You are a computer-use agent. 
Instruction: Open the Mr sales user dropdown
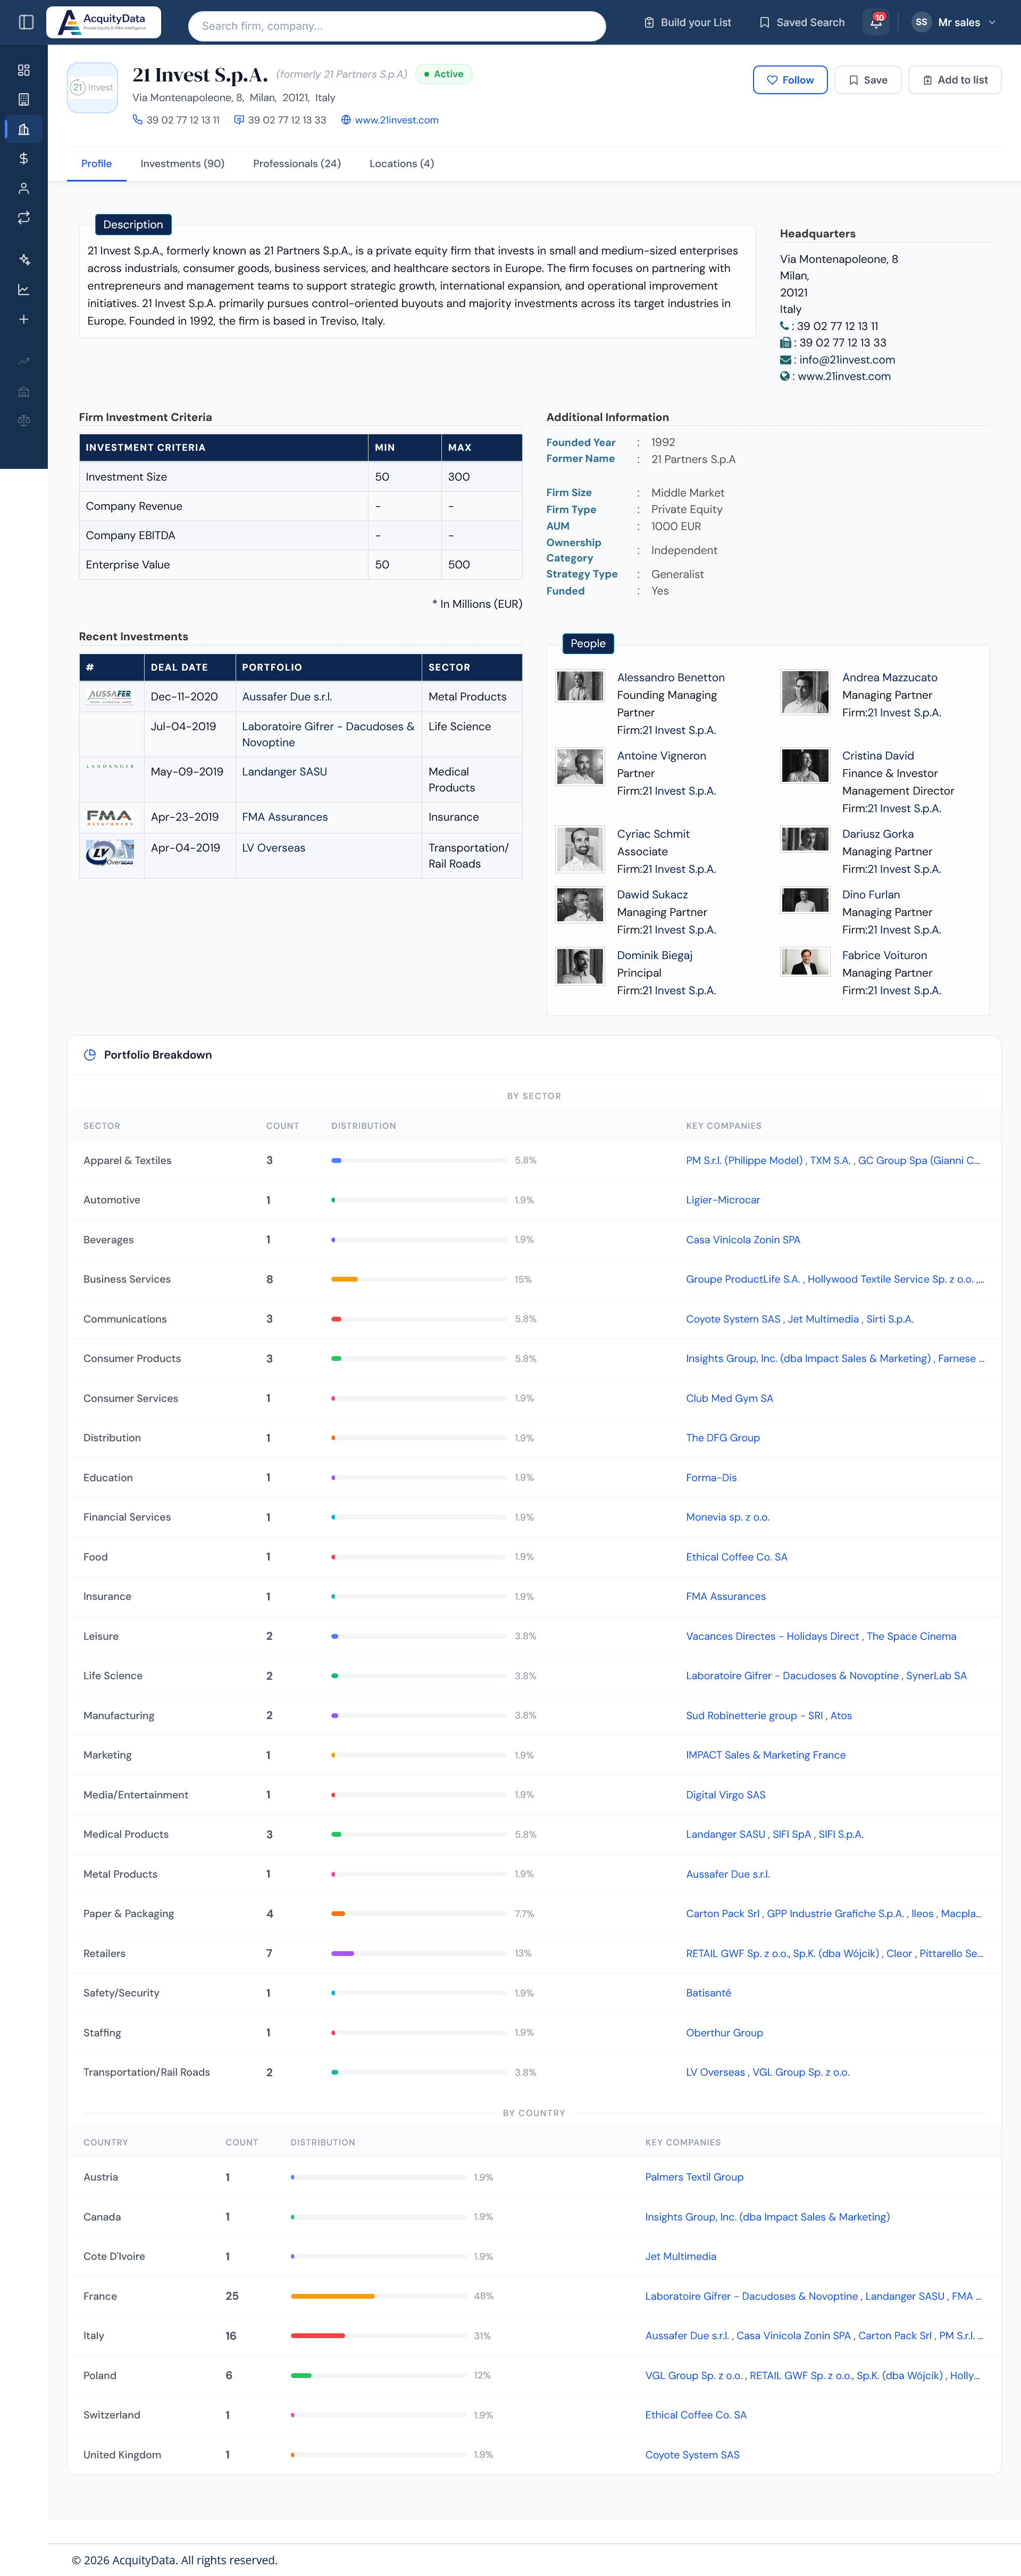tap(954, 22)
